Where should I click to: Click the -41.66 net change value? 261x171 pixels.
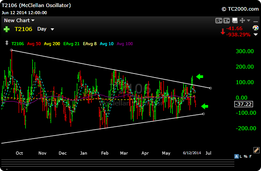click(x=234, y=28)
